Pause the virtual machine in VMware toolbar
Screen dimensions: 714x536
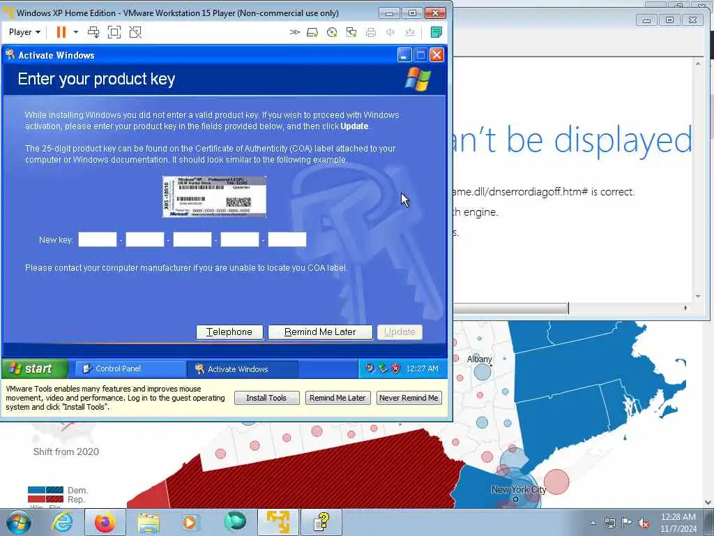pyautogui.click(x=61, y=32)
